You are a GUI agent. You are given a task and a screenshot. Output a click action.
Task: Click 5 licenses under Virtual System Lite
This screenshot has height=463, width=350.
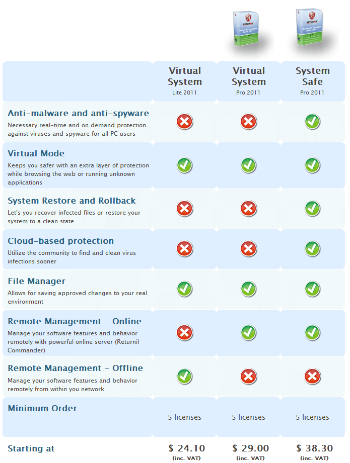click(x=185, y=417)
